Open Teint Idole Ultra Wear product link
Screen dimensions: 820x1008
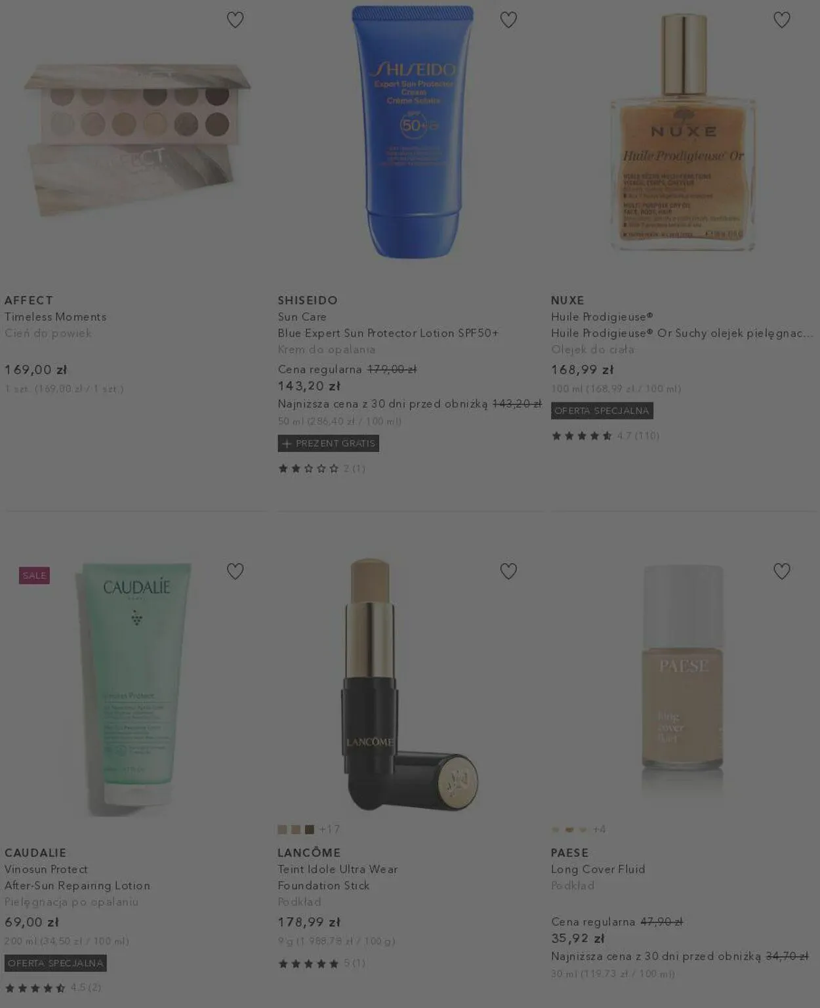coord(338,869)
